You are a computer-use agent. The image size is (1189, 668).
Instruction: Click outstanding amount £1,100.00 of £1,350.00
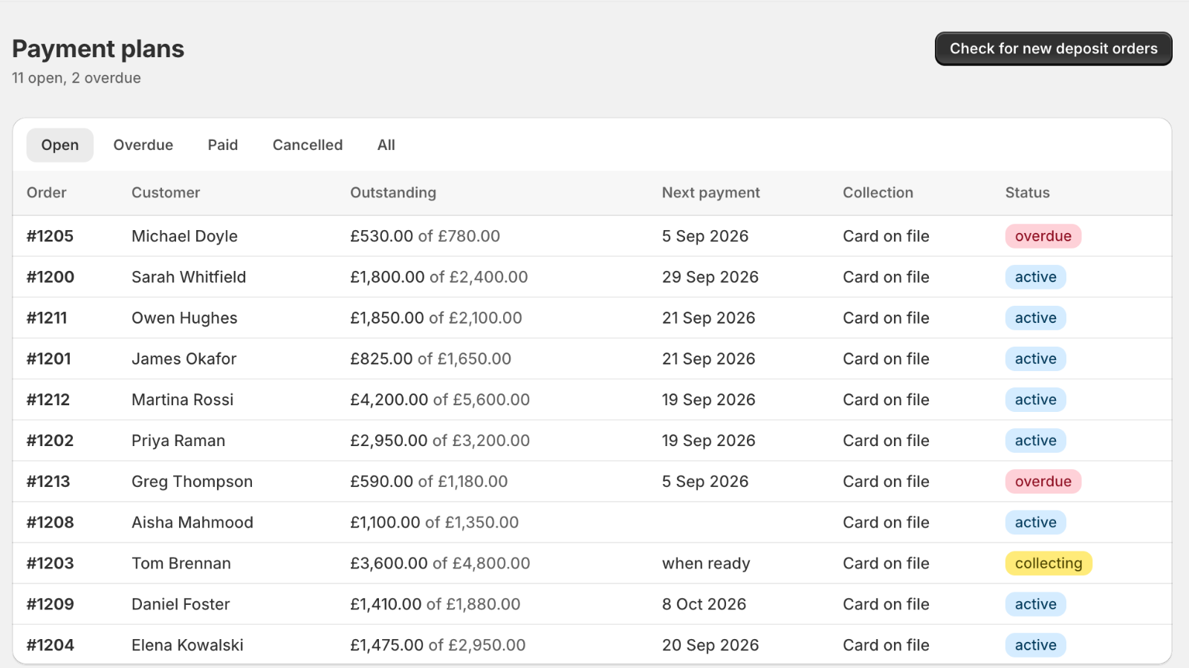[x=435, y=522]
